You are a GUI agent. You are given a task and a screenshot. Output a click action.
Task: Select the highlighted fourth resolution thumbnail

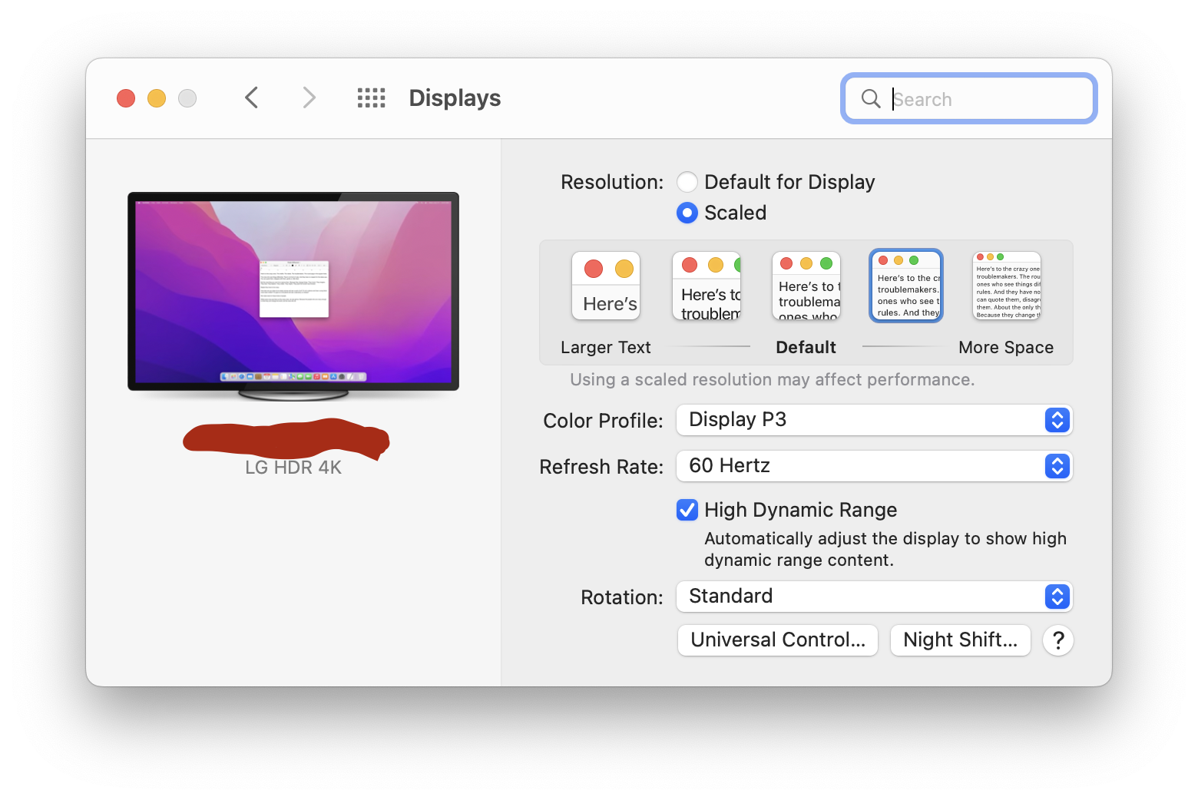(x=906, y=286)
